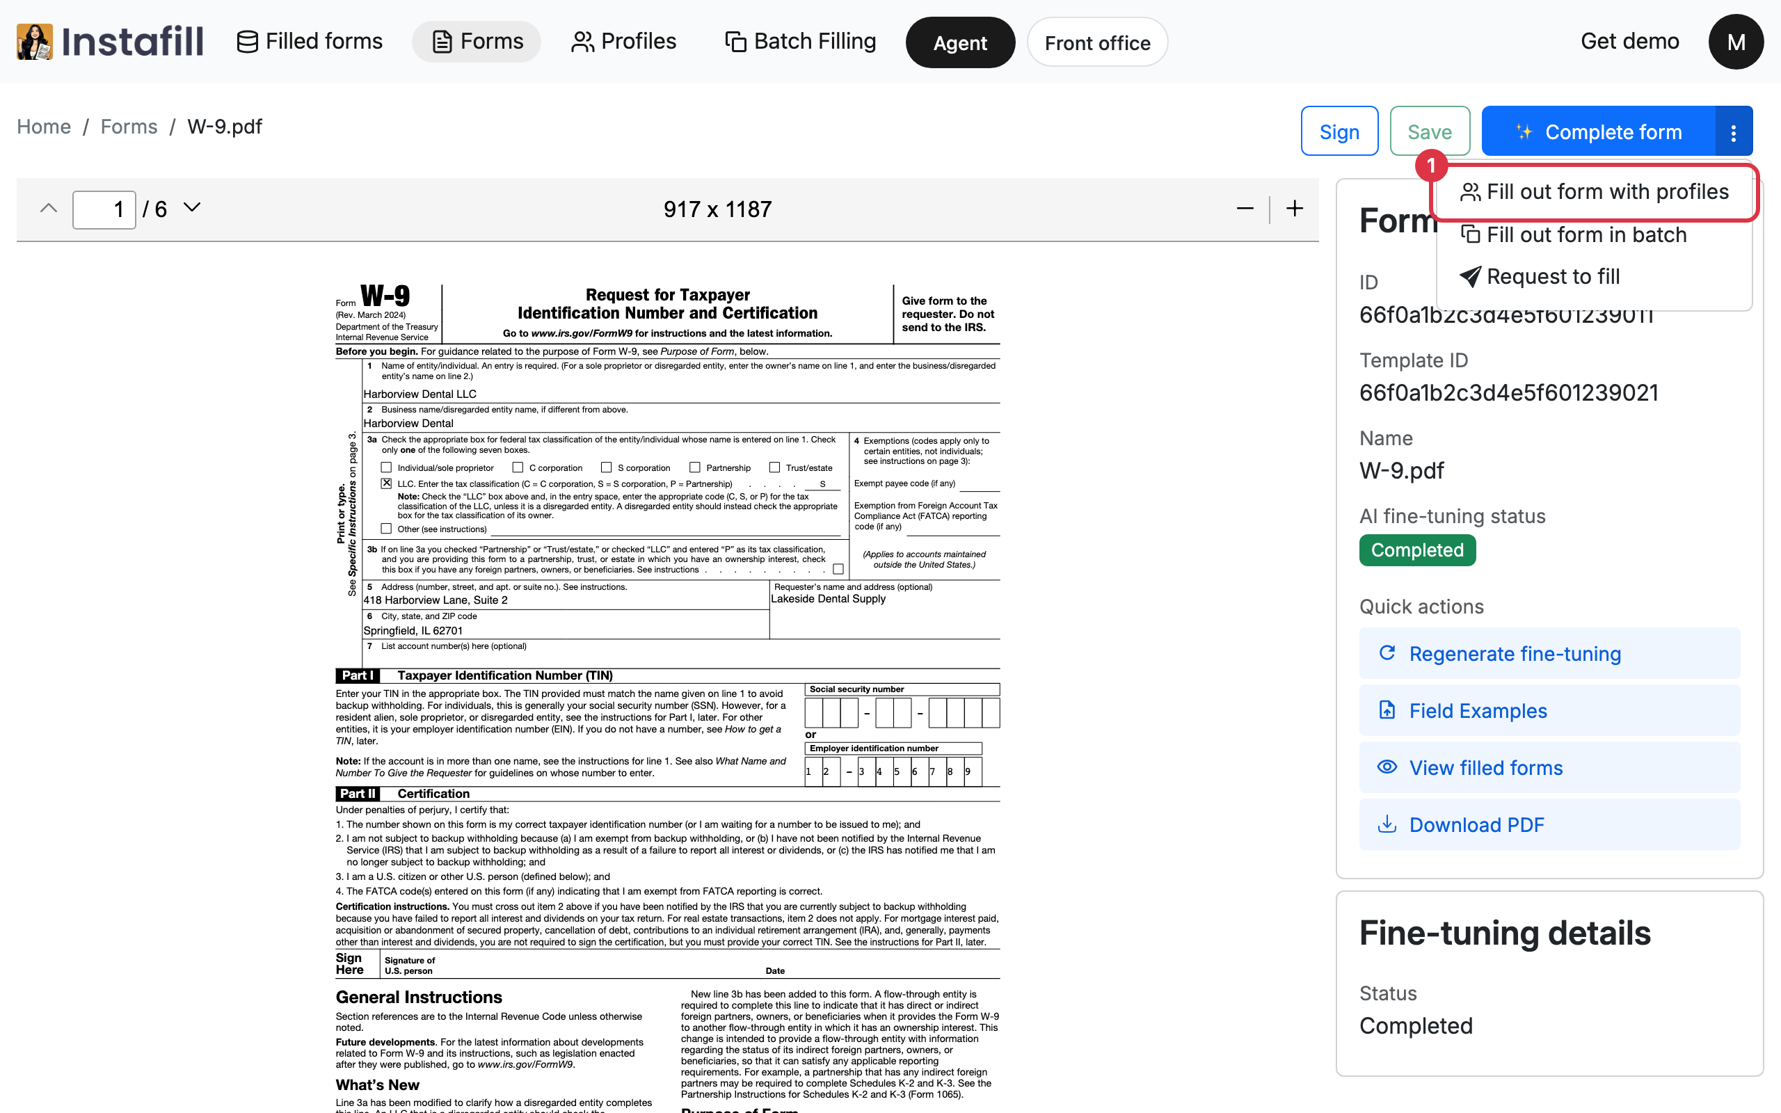Viewport: 1781px width, 1113px height.
Task: Click the Get demo link
Action: pos(1629,41)
